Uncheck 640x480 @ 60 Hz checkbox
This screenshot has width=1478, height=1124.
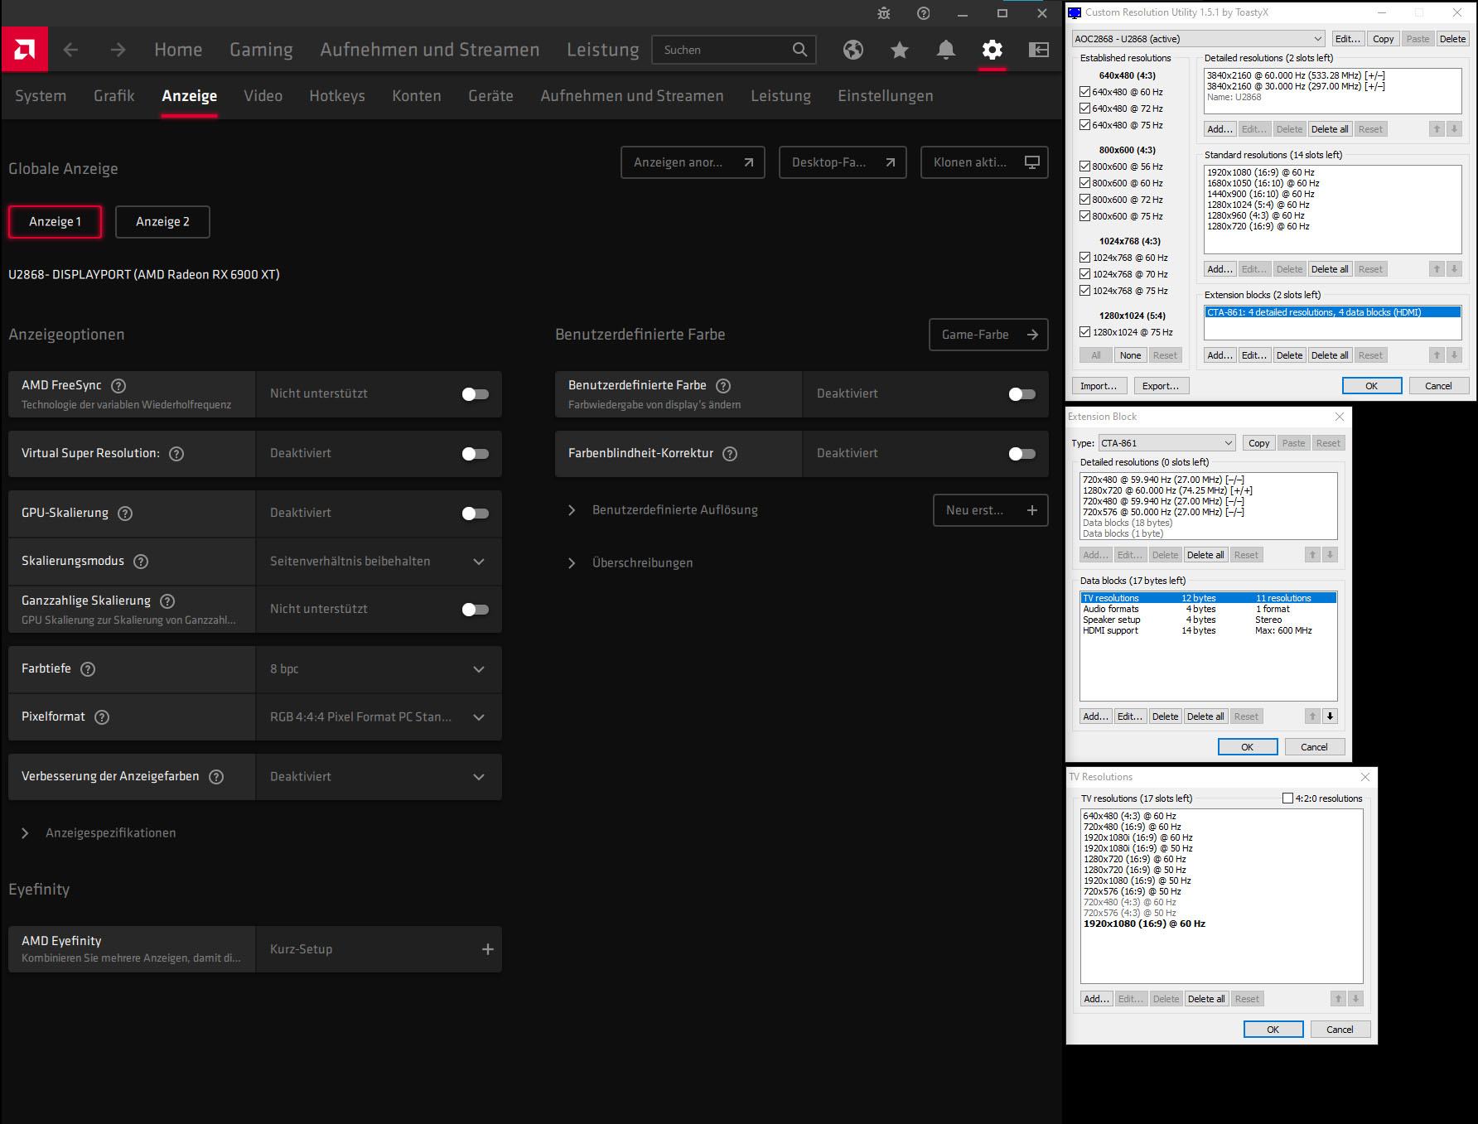pos(1084,92)
